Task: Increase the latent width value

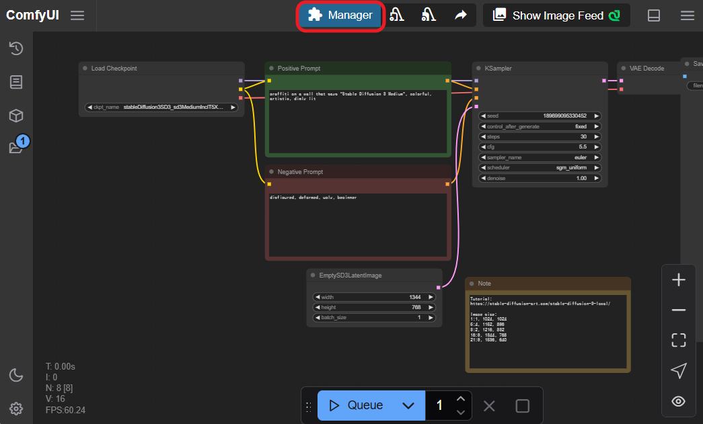Action: [431, 297]
